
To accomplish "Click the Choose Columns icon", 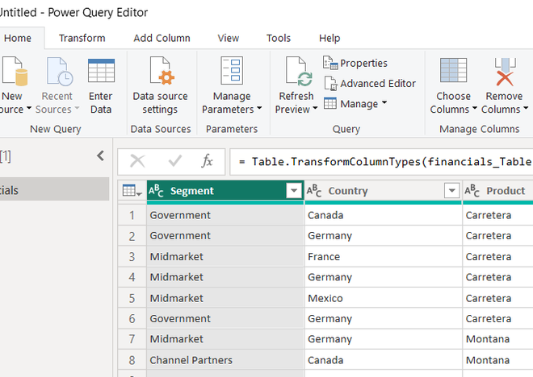I will (x=453, y=72).
